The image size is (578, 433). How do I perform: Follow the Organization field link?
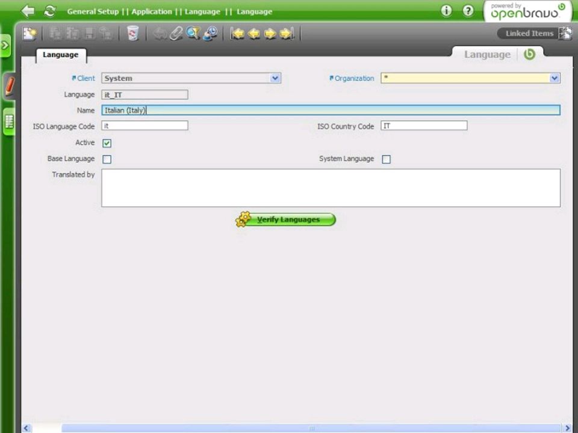352,78
